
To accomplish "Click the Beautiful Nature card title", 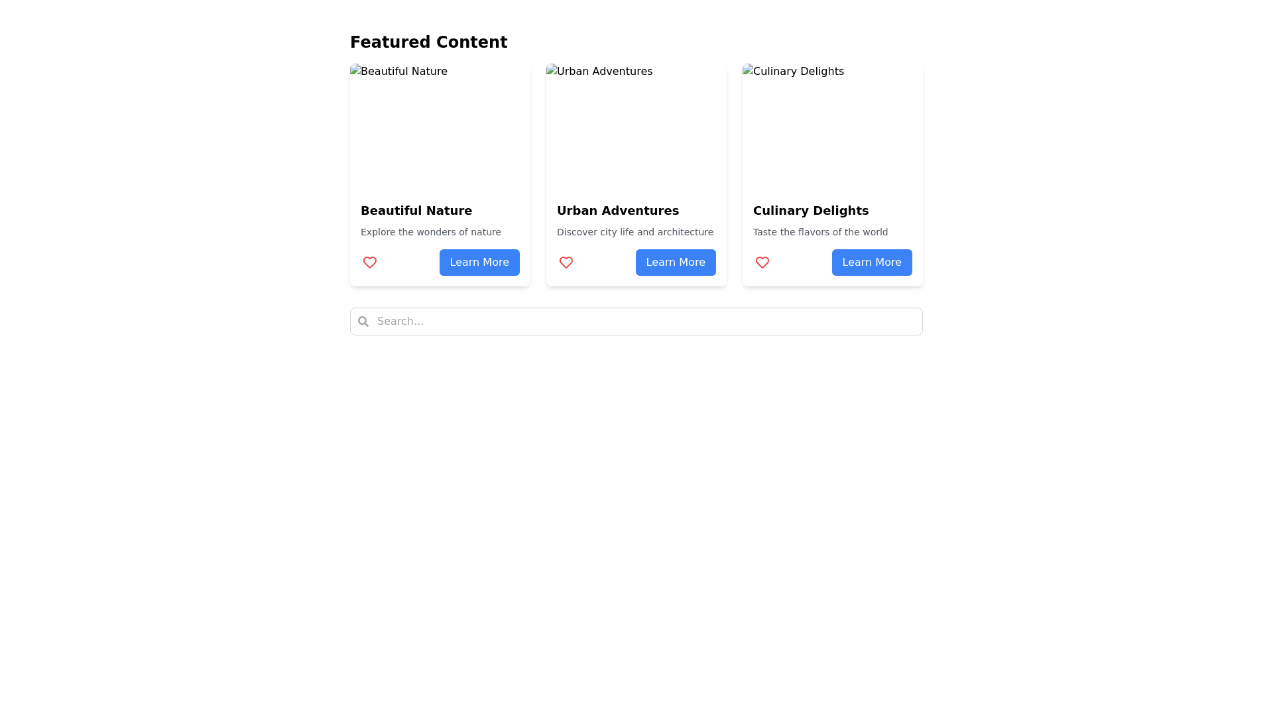I will [416, 211].
